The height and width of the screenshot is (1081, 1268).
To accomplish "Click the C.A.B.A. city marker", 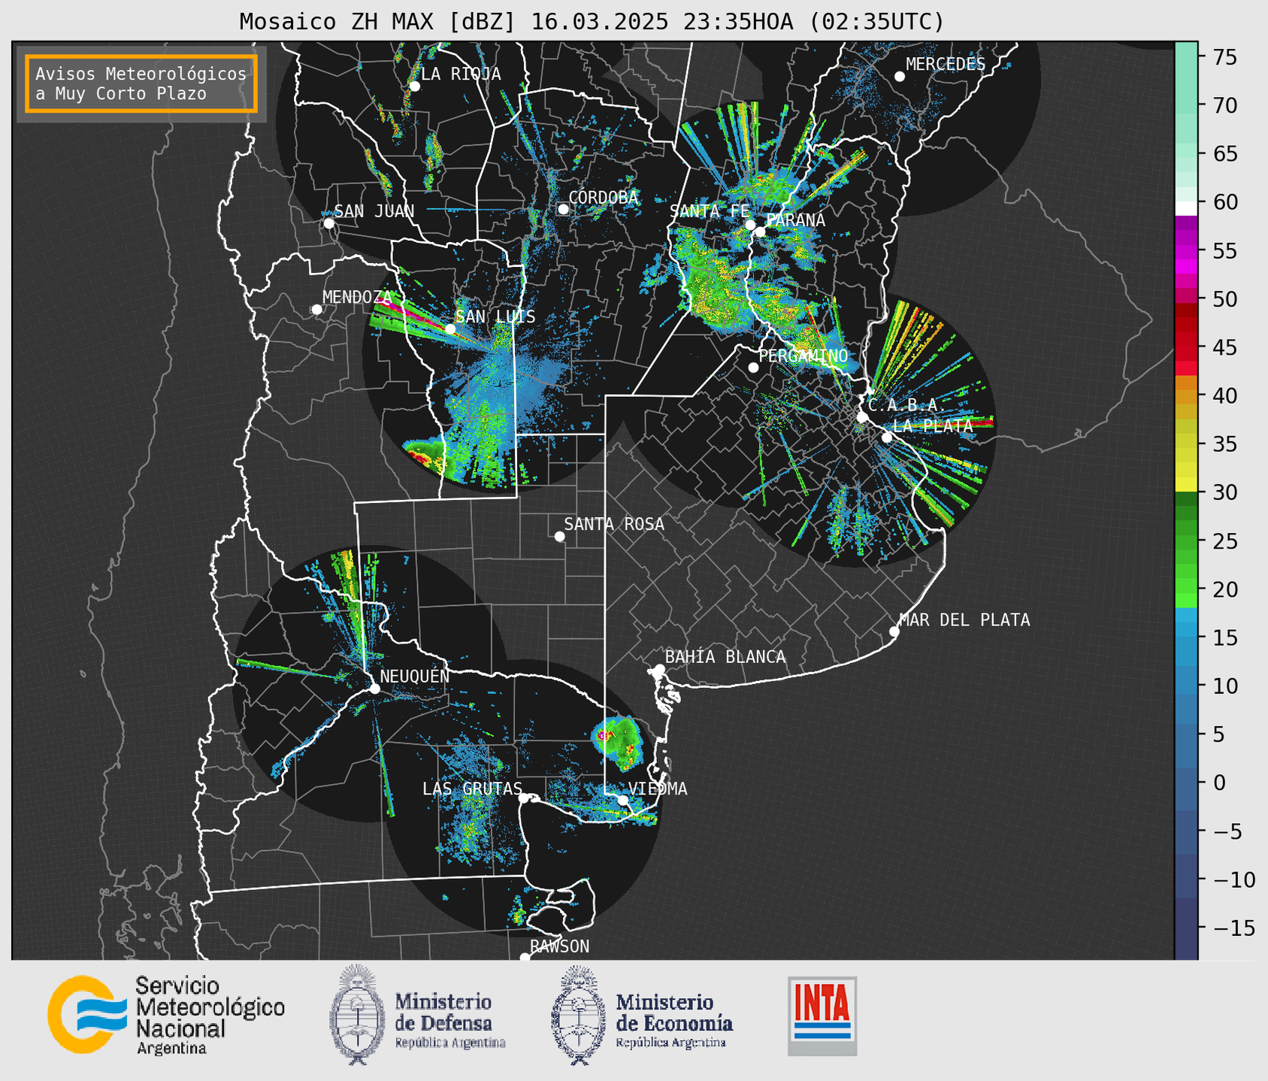I will coord(862,417).
